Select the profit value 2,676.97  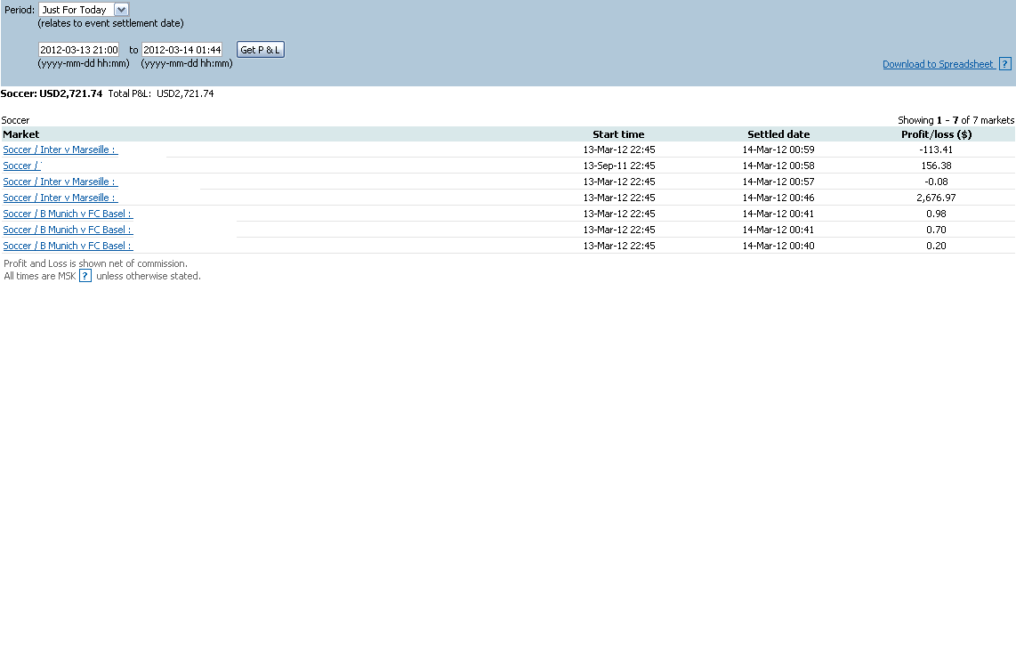pos(936,198)
